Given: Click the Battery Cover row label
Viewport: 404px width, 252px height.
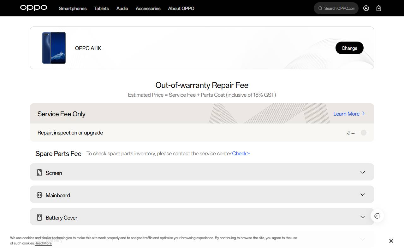Looking at the screenshot, I should (x=62, y=218).
